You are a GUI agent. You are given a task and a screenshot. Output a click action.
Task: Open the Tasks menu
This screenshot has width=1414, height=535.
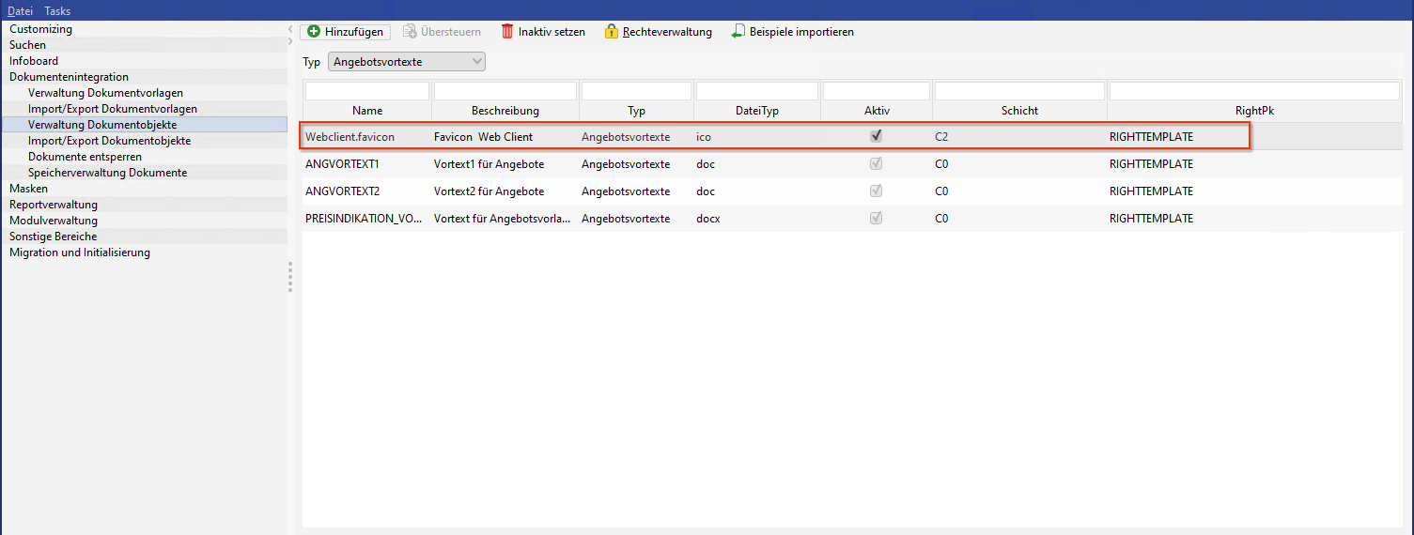click(x=57, y=11)
